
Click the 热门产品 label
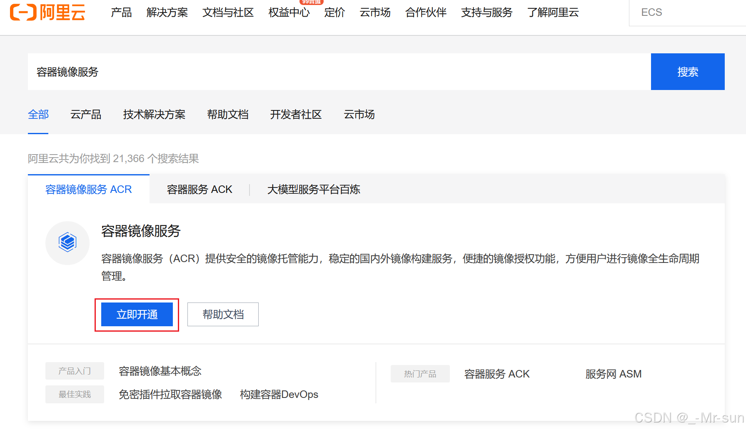tap(420, 374)
